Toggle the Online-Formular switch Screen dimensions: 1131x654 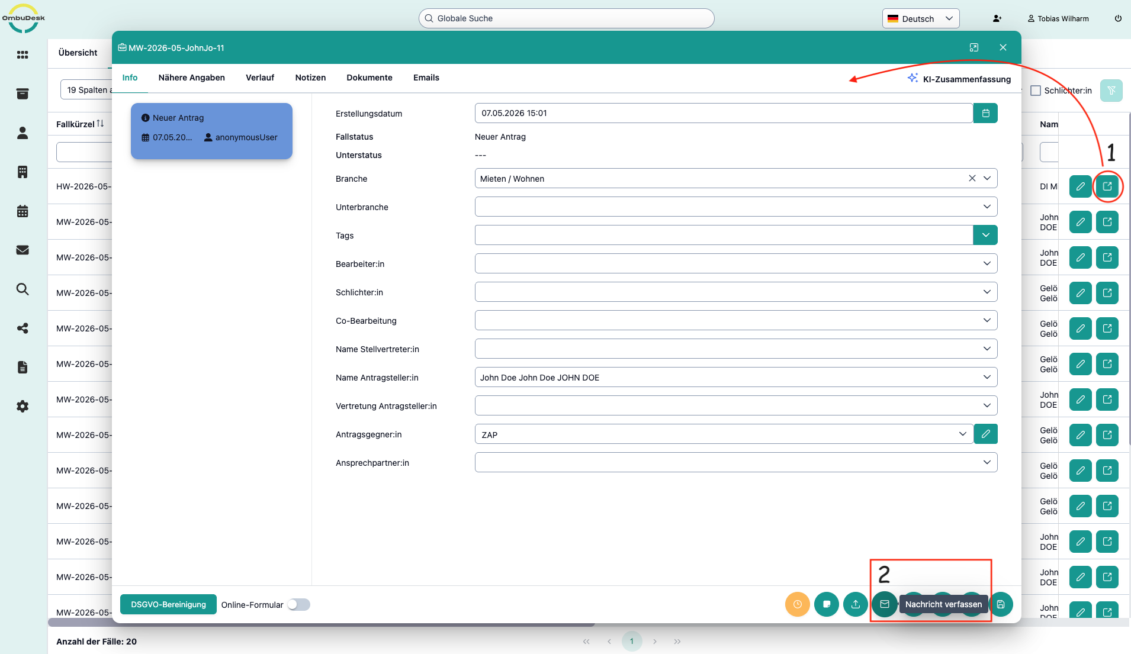tap(298, 604)
